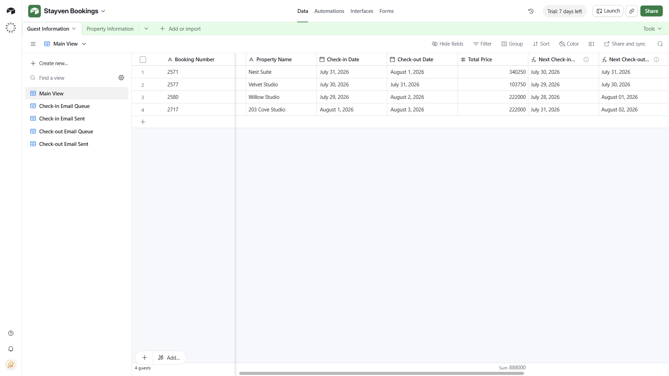The width and height of the screenshot is (669, 376).
Task: Click the 4 guests record count
Action: [143, 368]
